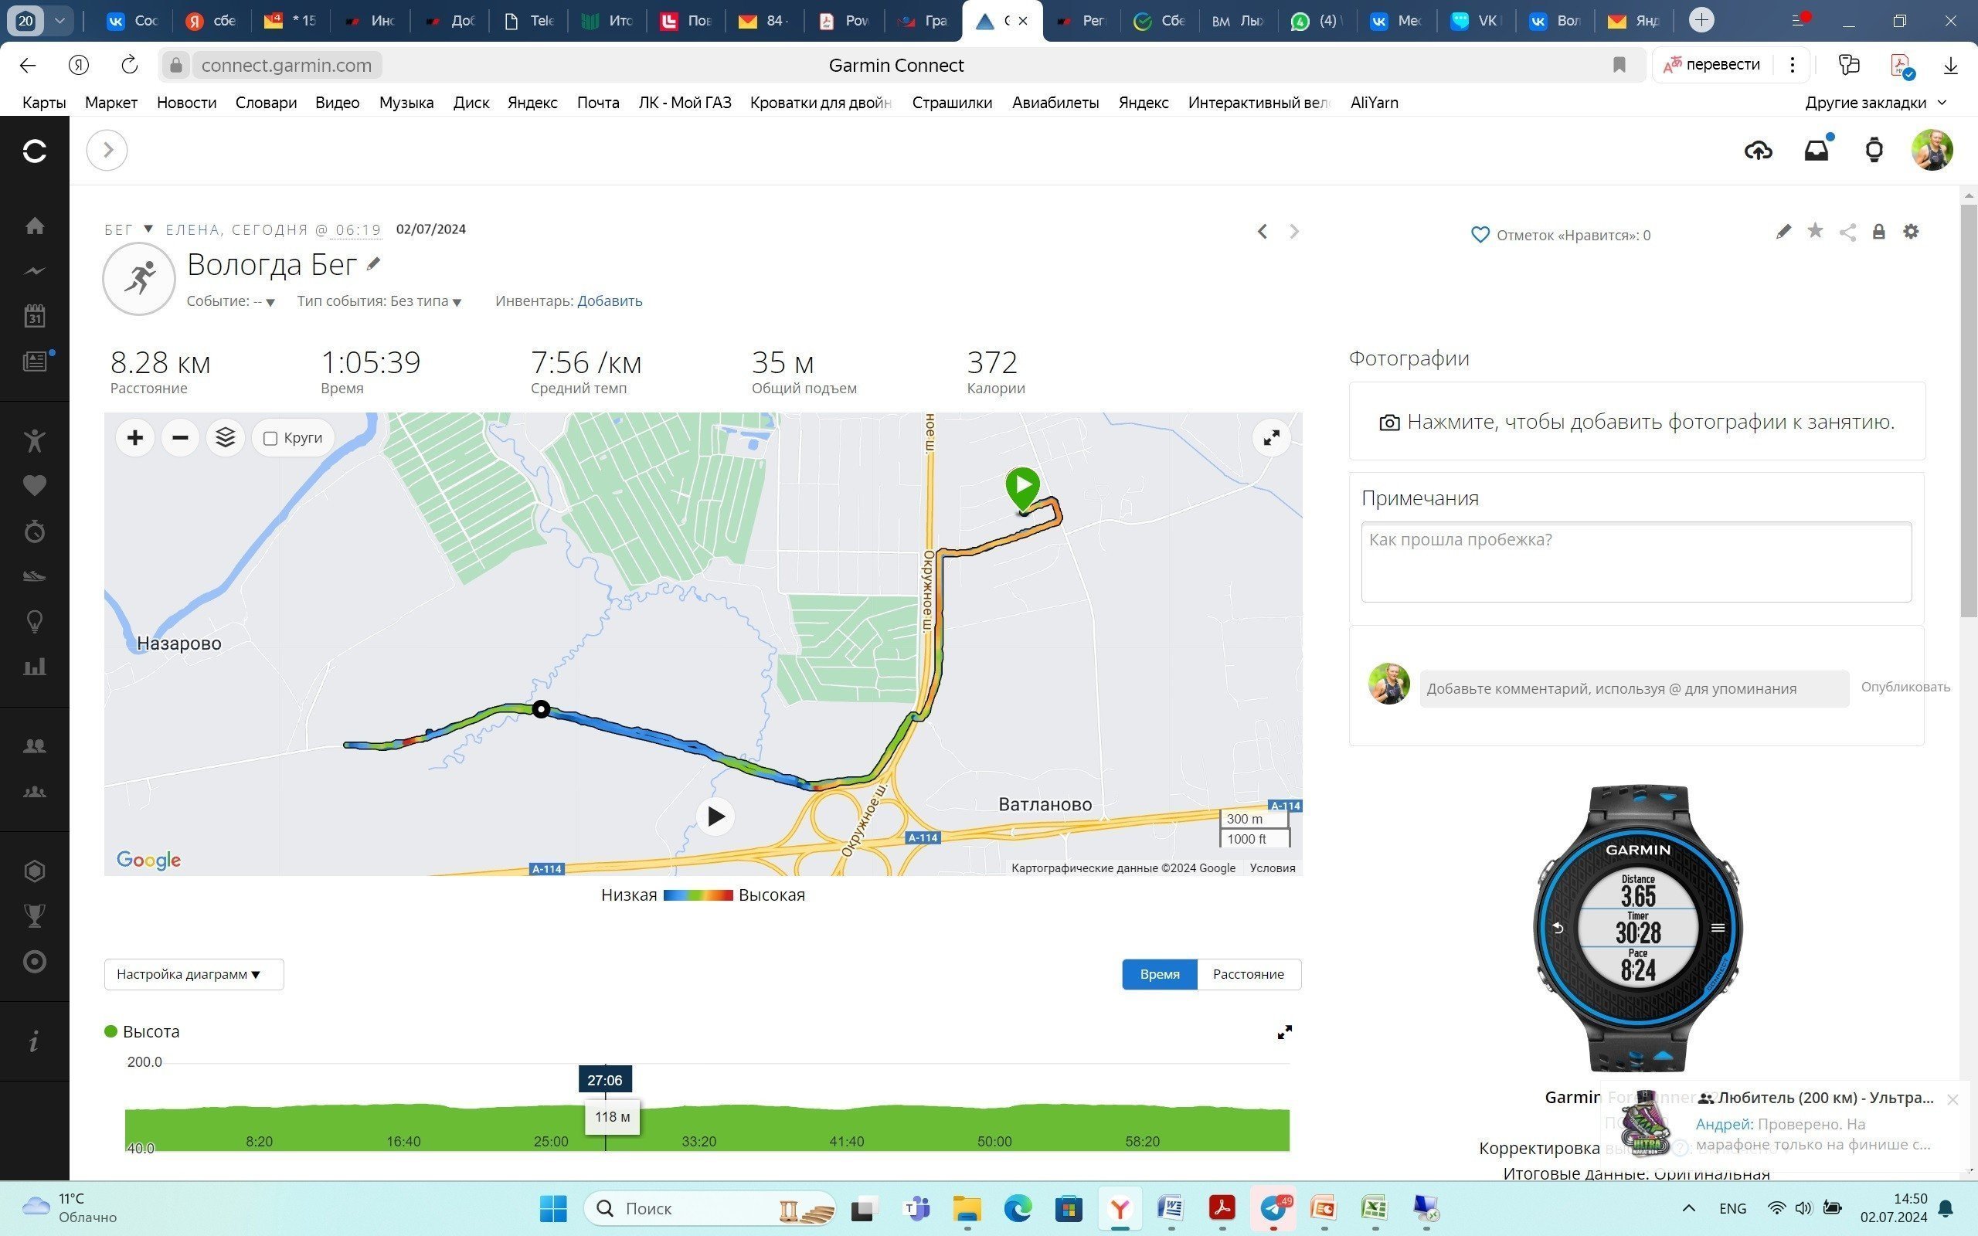The height and width of the screenshot is (1236, 1978).
Task: Open the challenges trophy sidebar icon
Action: (34, 915)
